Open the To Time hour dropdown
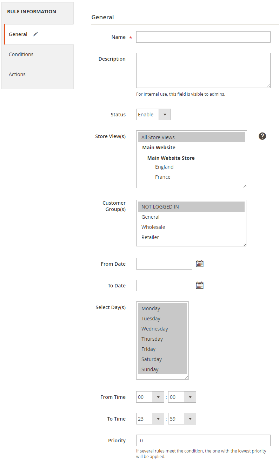 point(150,419)
